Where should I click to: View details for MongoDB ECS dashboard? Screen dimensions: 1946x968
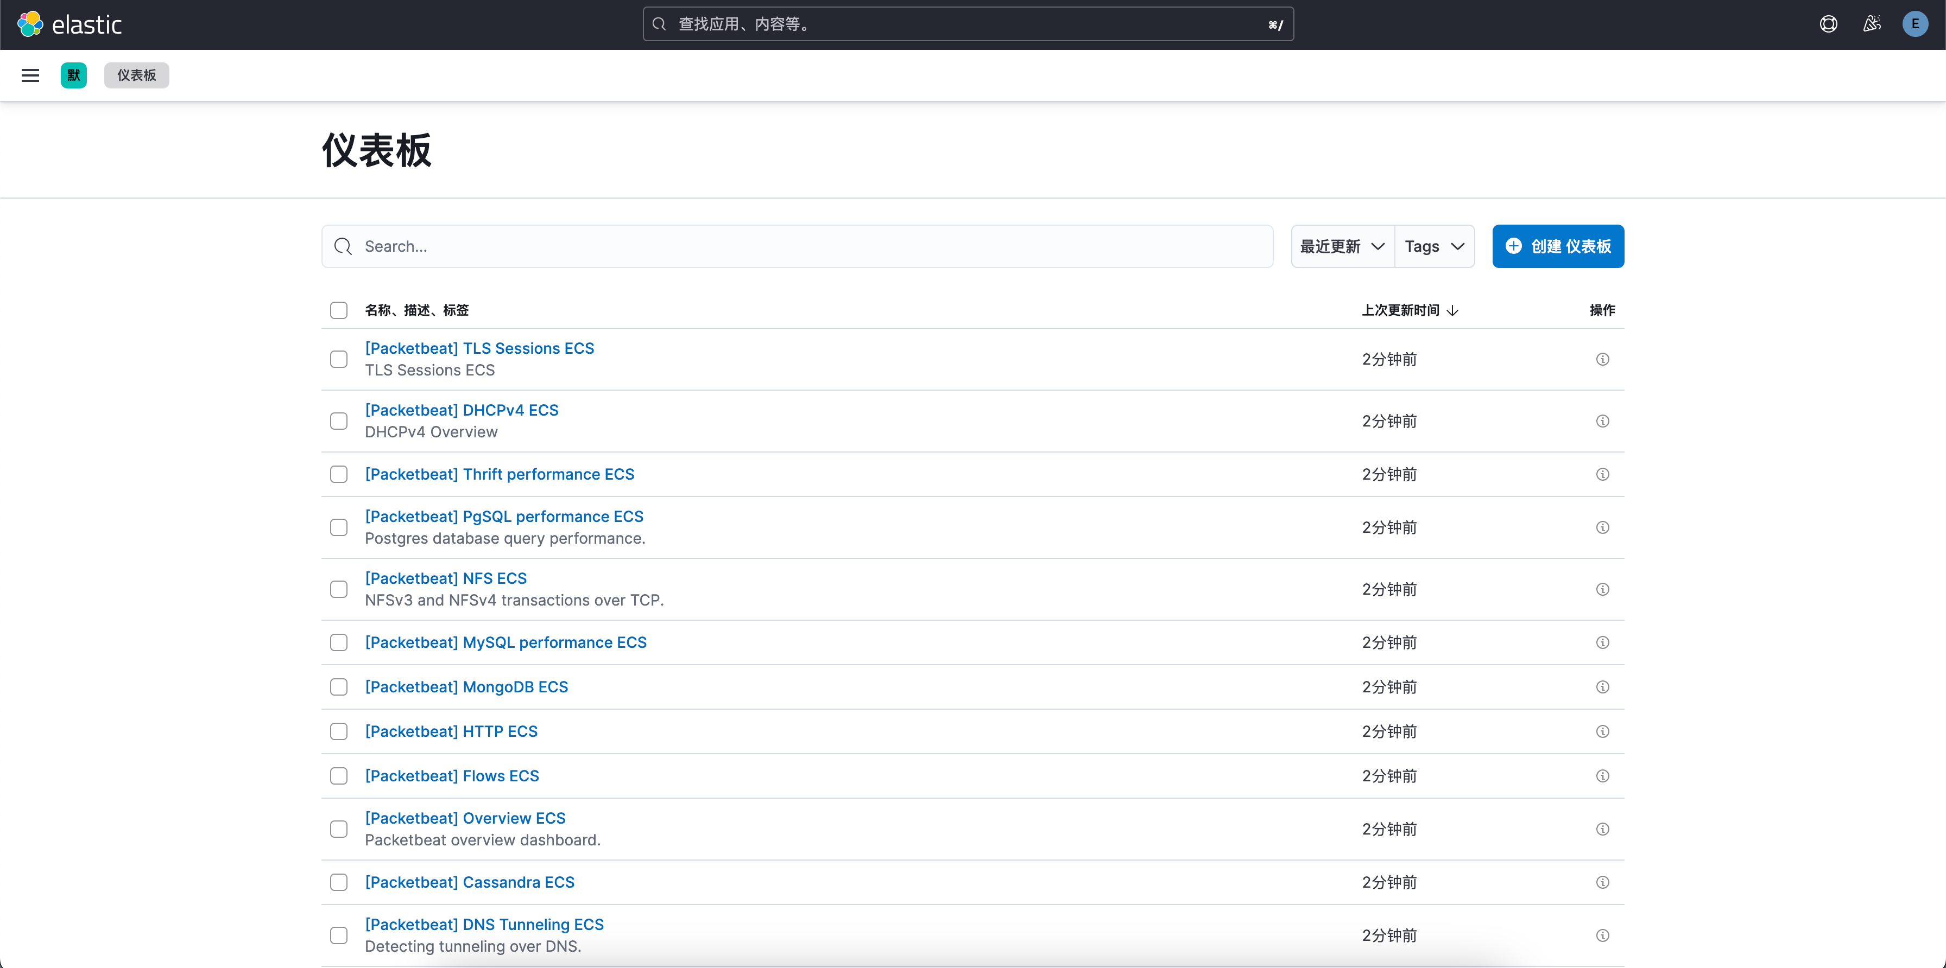click(x=1602, y=687)
